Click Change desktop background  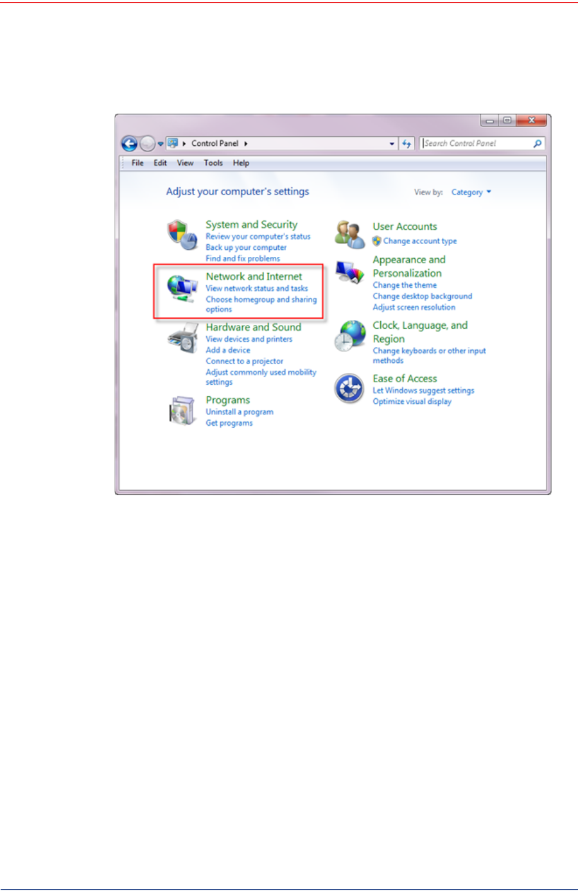[x=423, y=296]
